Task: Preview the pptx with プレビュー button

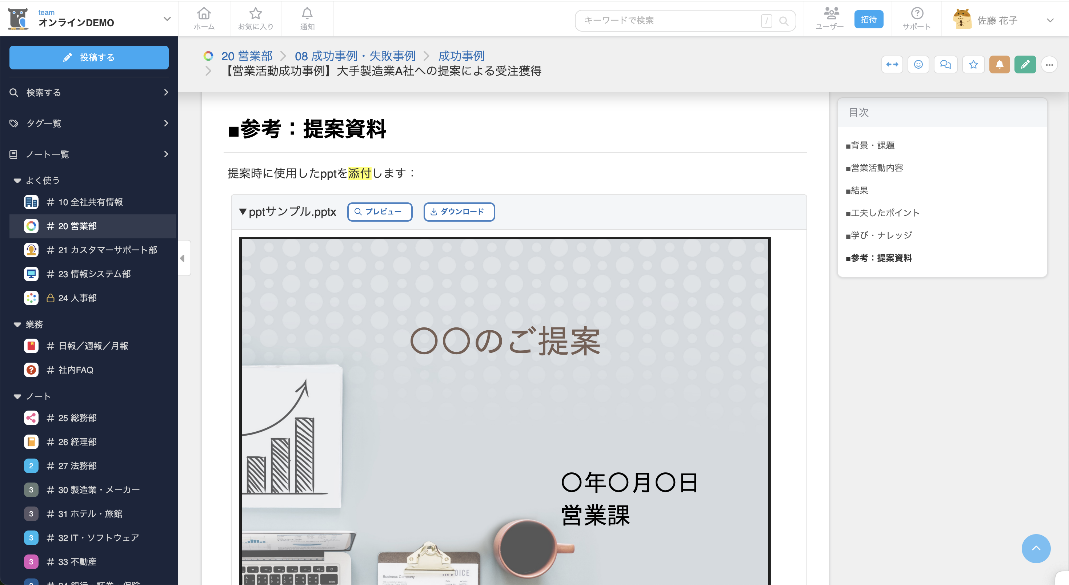Action: click(x=379, y=212)
